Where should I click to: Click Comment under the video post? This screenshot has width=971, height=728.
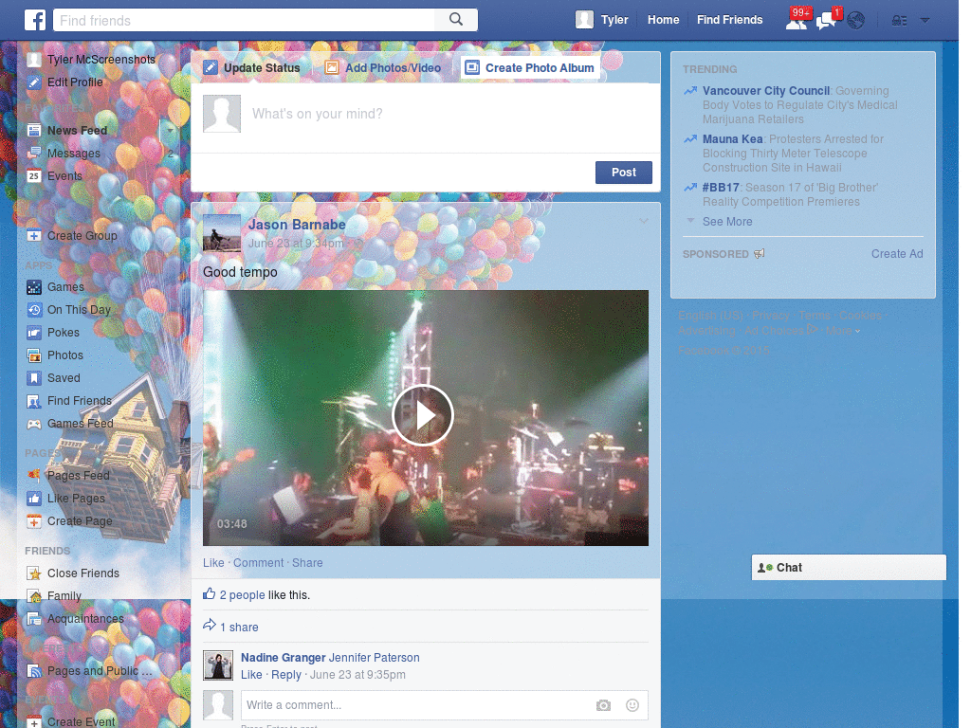[x=258, y=563]
